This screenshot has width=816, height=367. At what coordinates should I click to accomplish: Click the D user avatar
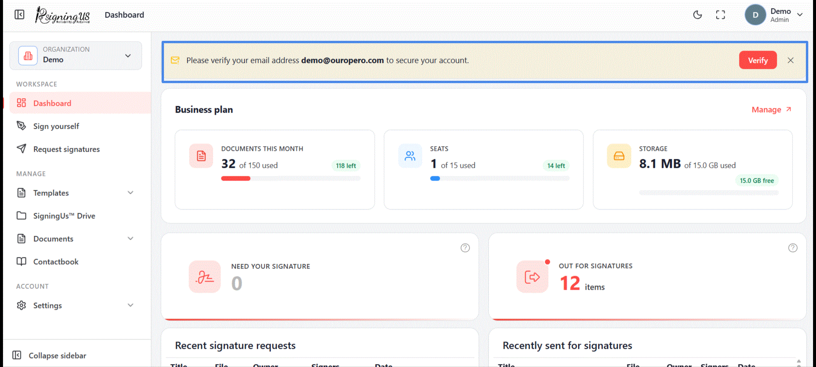755,15
